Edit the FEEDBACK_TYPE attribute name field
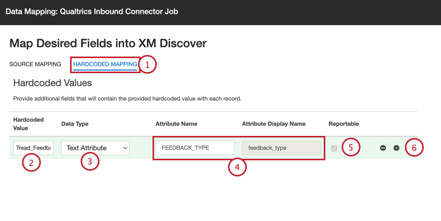 pyautogui.click(x=195, y=148)
